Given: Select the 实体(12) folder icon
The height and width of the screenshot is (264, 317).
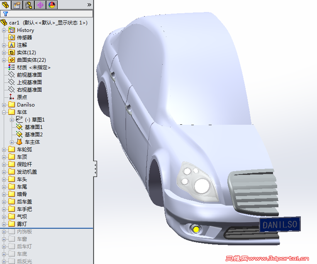Looking at the screenshot, I should point(12,53).
